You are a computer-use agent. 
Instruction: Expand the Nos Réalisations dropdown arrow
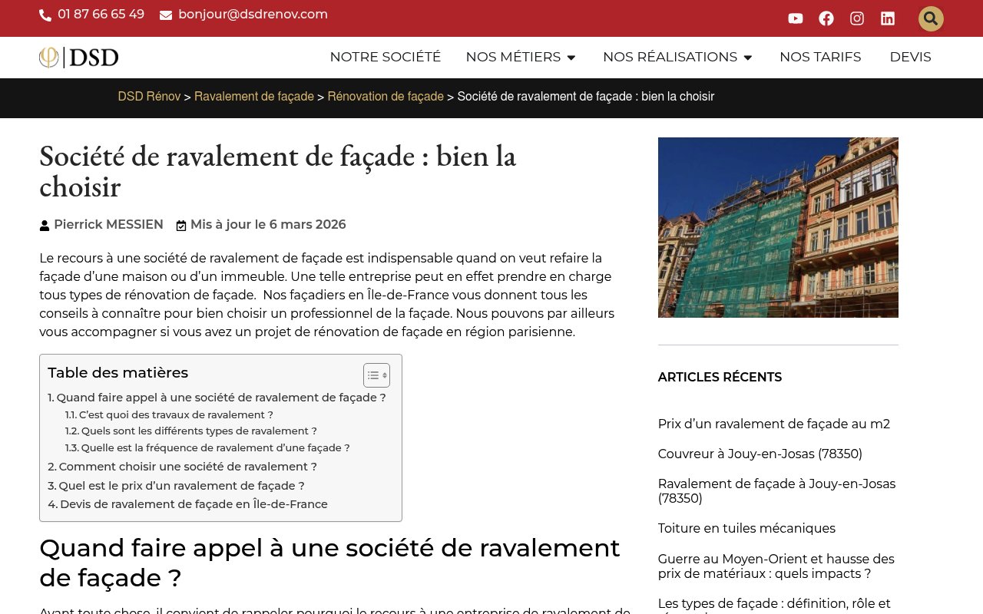tap(747, 58)
